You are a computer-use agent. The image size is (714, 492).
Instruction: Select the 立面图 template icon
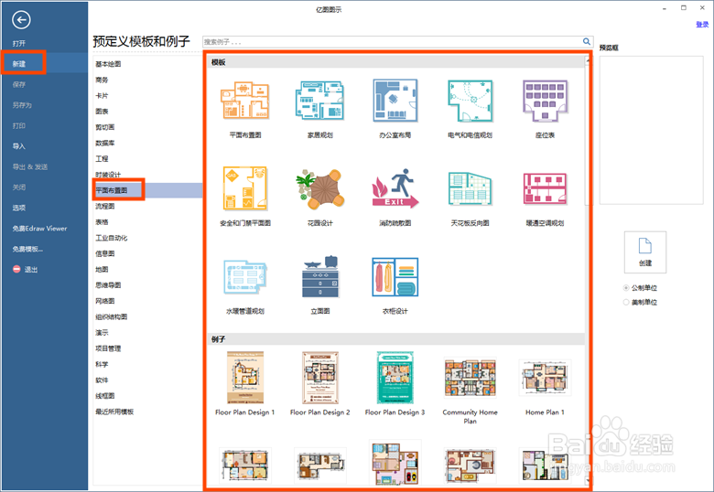point(320,276)
